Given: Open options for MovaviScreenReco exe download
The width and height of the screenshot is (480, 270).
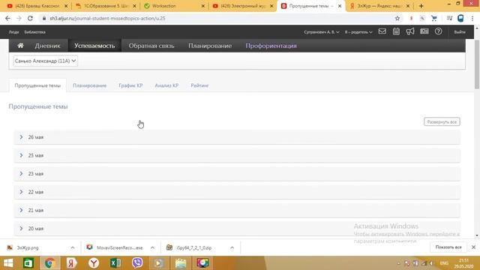Looking at the screenshot, I should (x=152, y=247).
